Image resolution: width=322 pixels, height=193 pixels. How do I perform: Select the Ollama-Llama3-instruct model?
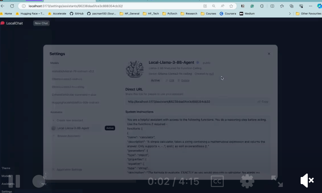pos(67,79)
